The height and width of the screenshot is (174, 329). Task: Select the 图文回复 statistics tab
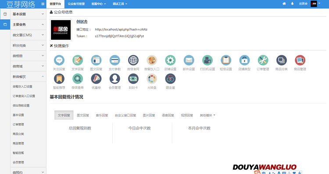(83, 115)
